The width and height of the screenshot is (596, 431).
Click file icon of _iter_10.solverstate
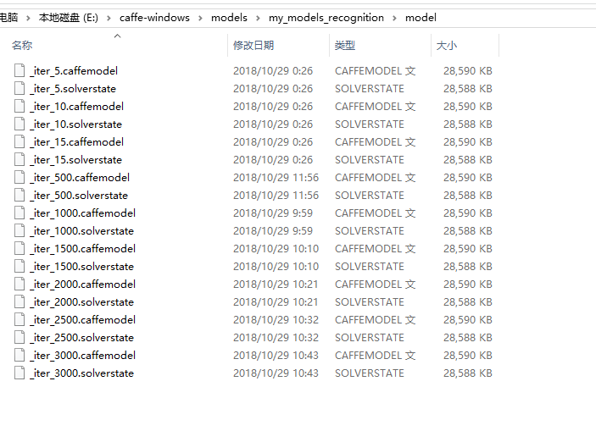click(x=19, y=124)
